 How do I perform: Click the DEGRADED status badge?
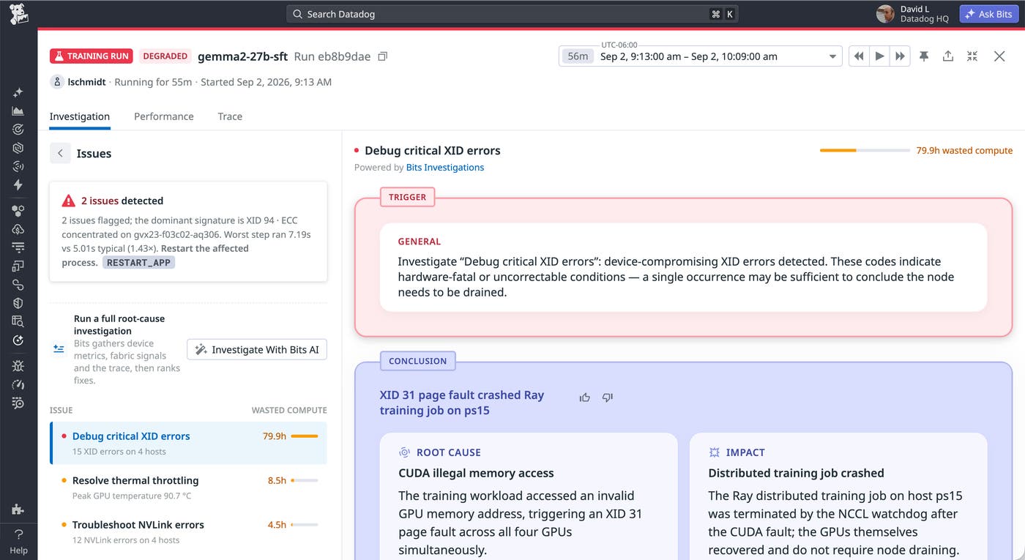pyautogui.click(x=165, y=56)
